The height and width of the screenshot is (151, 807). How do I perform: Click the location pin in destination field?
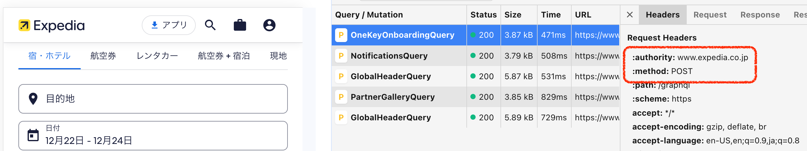pyautogui.click(x=33, y=99)
